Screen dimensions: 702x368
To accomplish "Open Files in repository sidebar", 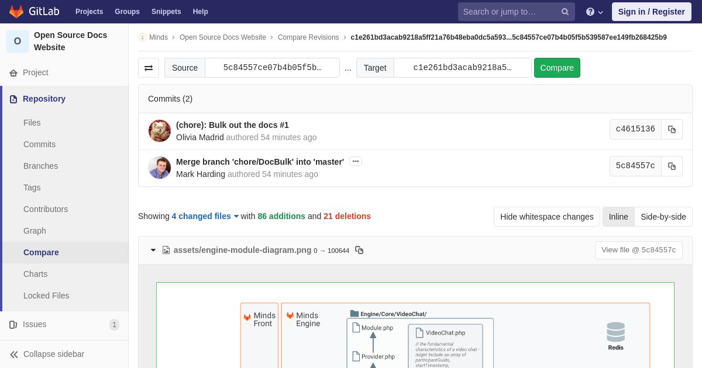I will [x=32, y=123].
